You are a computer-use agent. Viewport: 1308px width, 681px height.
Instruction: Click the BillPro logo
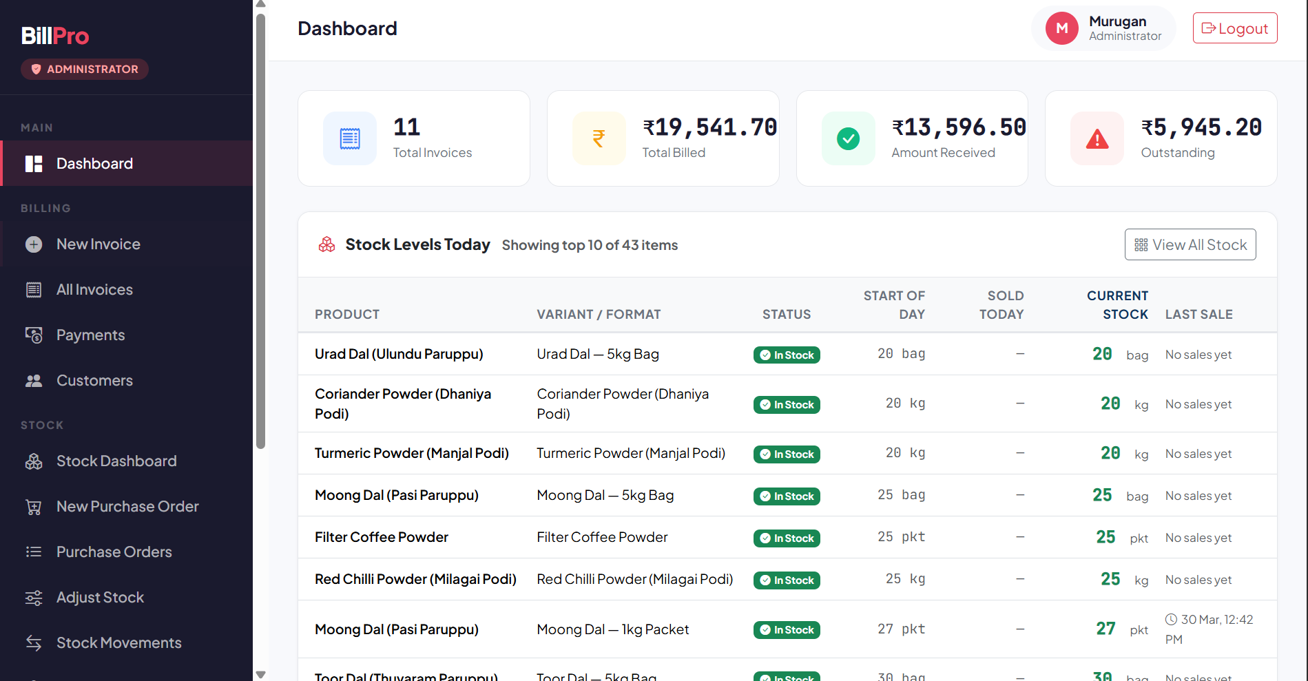pos(55,36)
